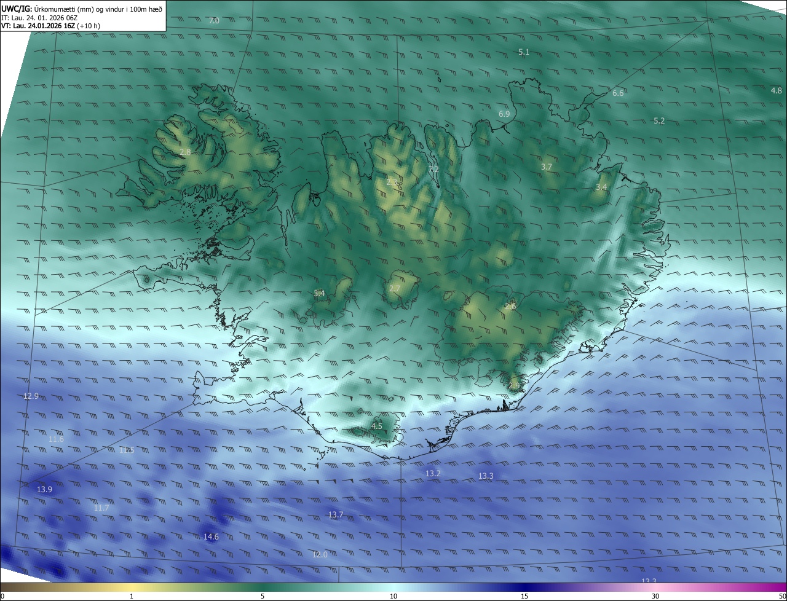Click the 11.5 value label
This screenshot has width=787, height=601.
pos(126,450)
